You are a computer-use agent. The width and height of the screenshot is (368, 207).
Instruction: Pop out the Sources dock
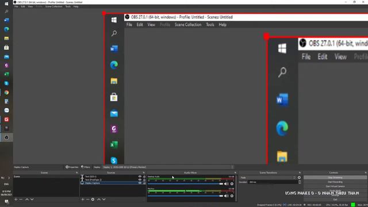click(144, 172)
